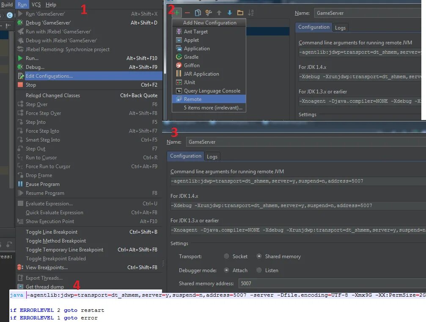Move configuration up with the up arrow
This screenshot has width=426, height=322.
[219, 13]
